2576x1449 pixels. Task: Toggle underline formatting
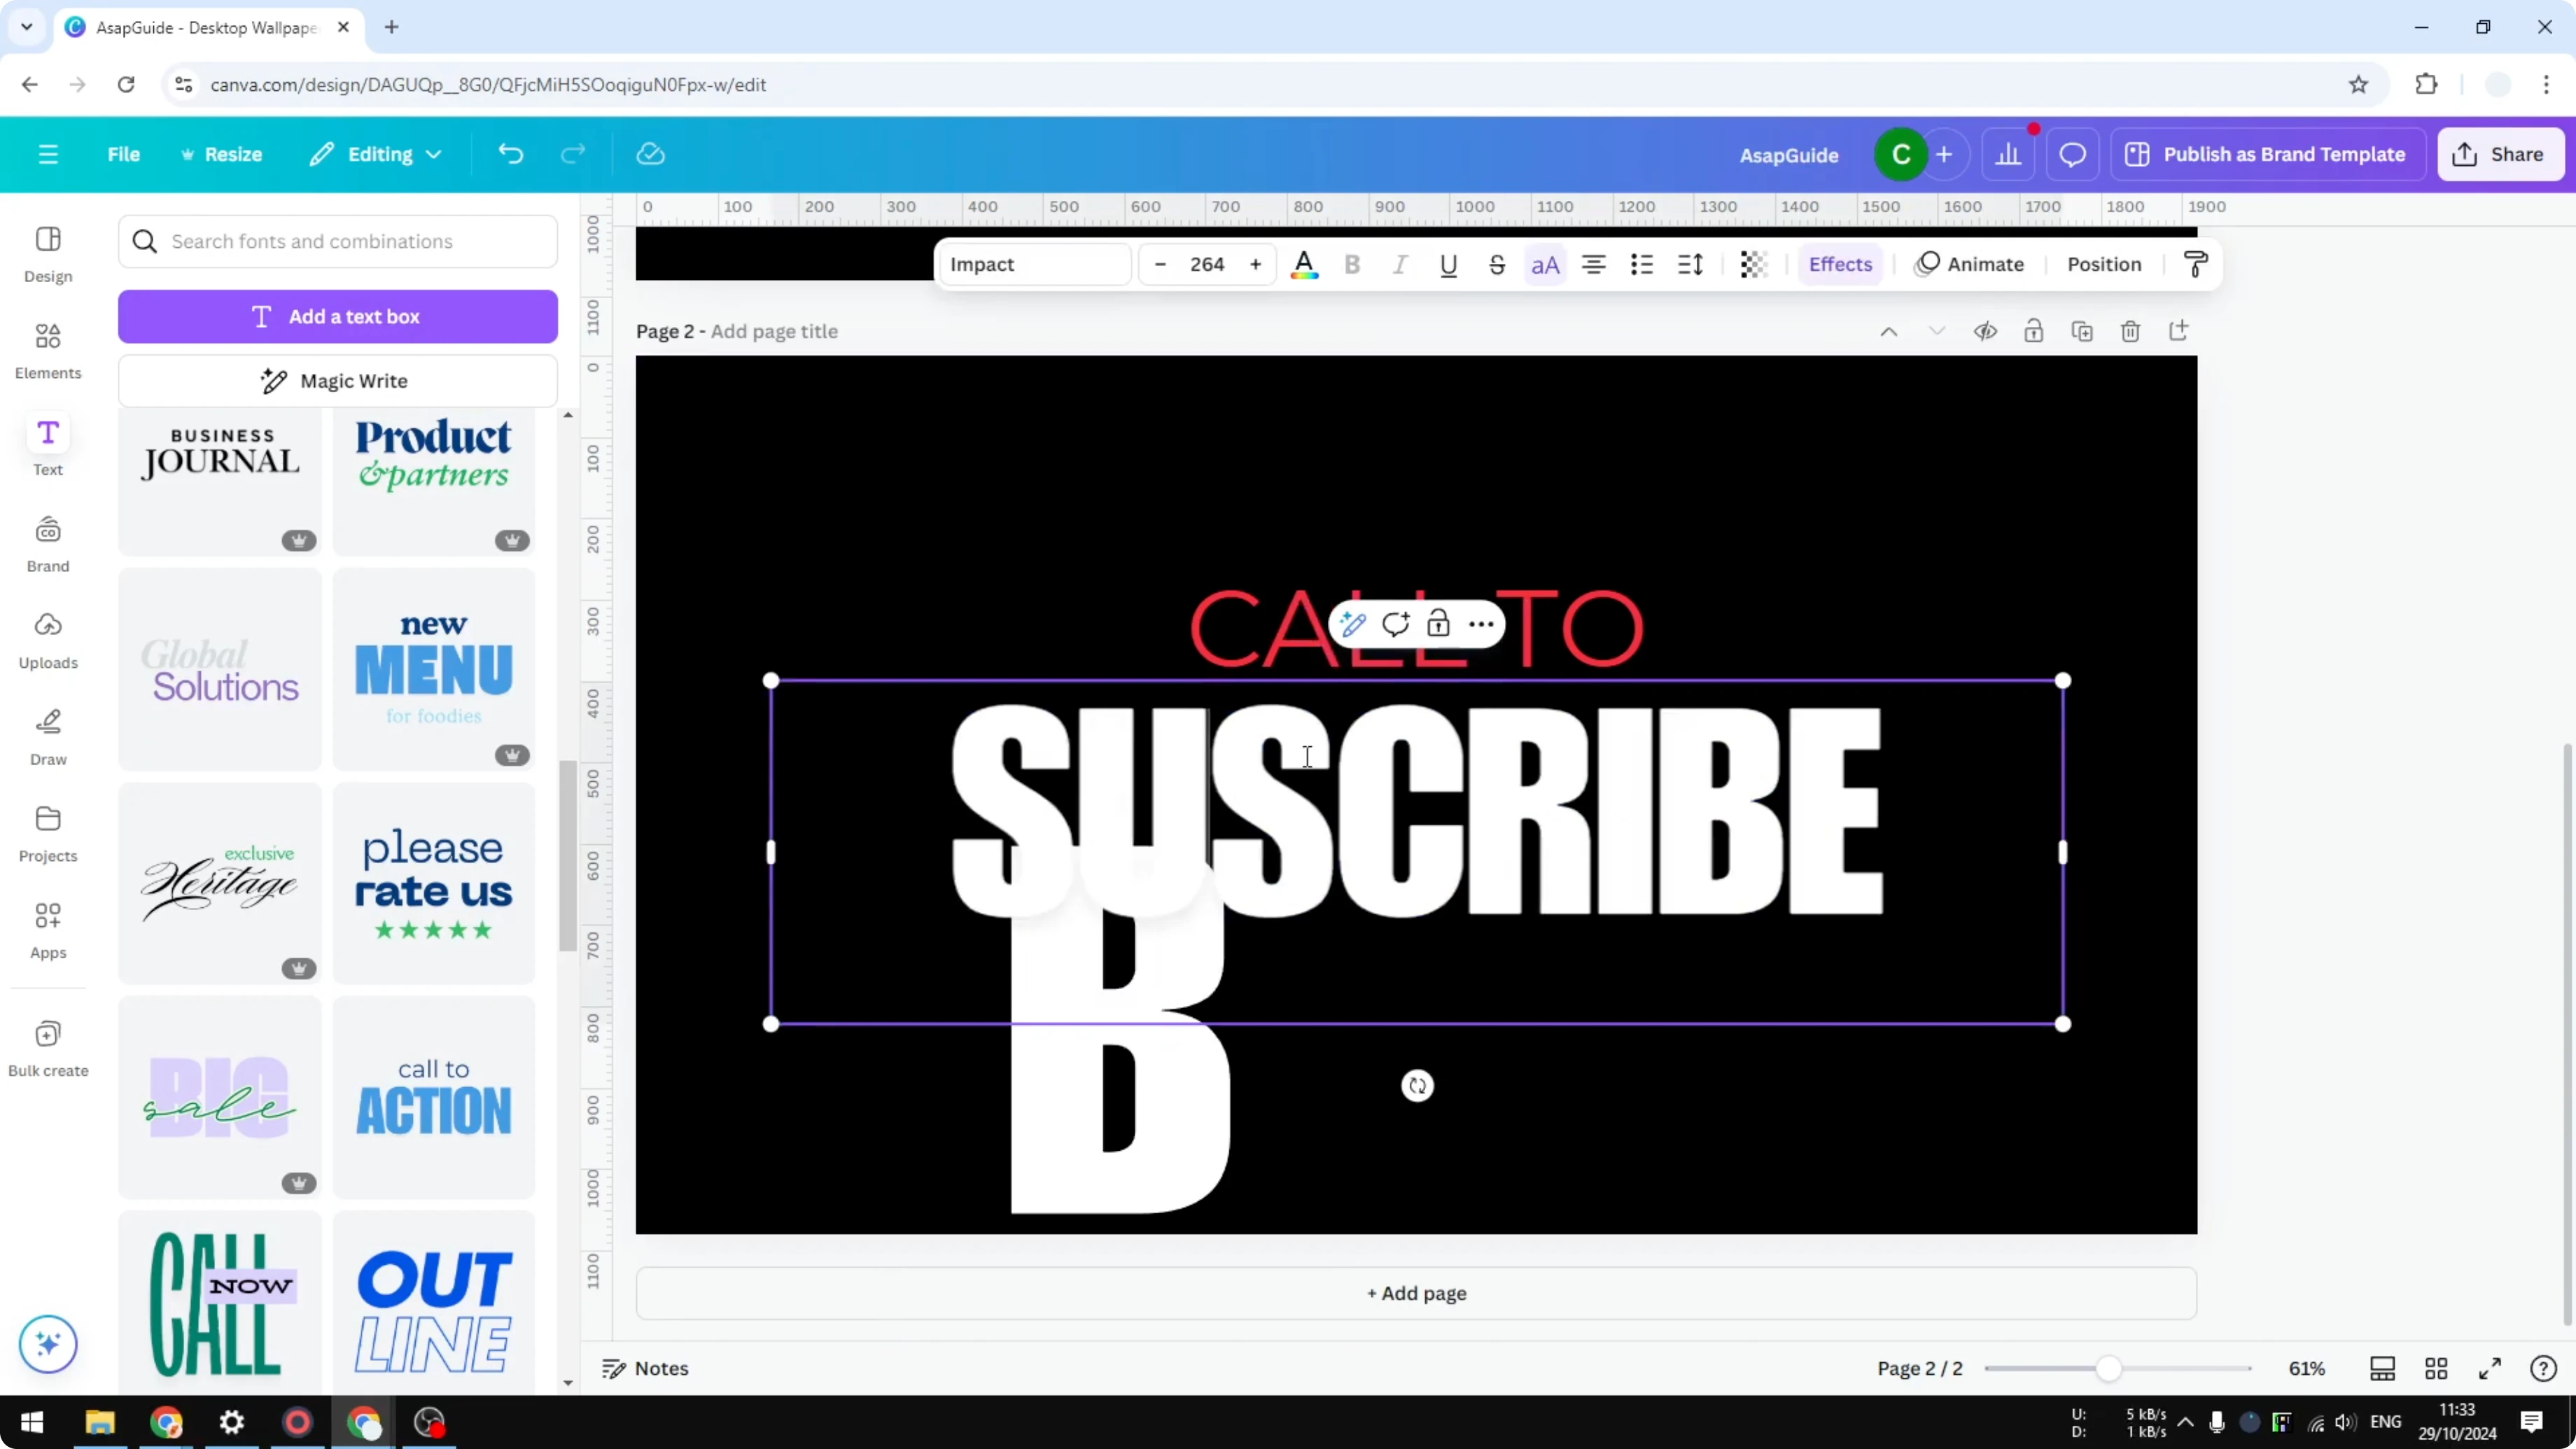coord(1449,264)
